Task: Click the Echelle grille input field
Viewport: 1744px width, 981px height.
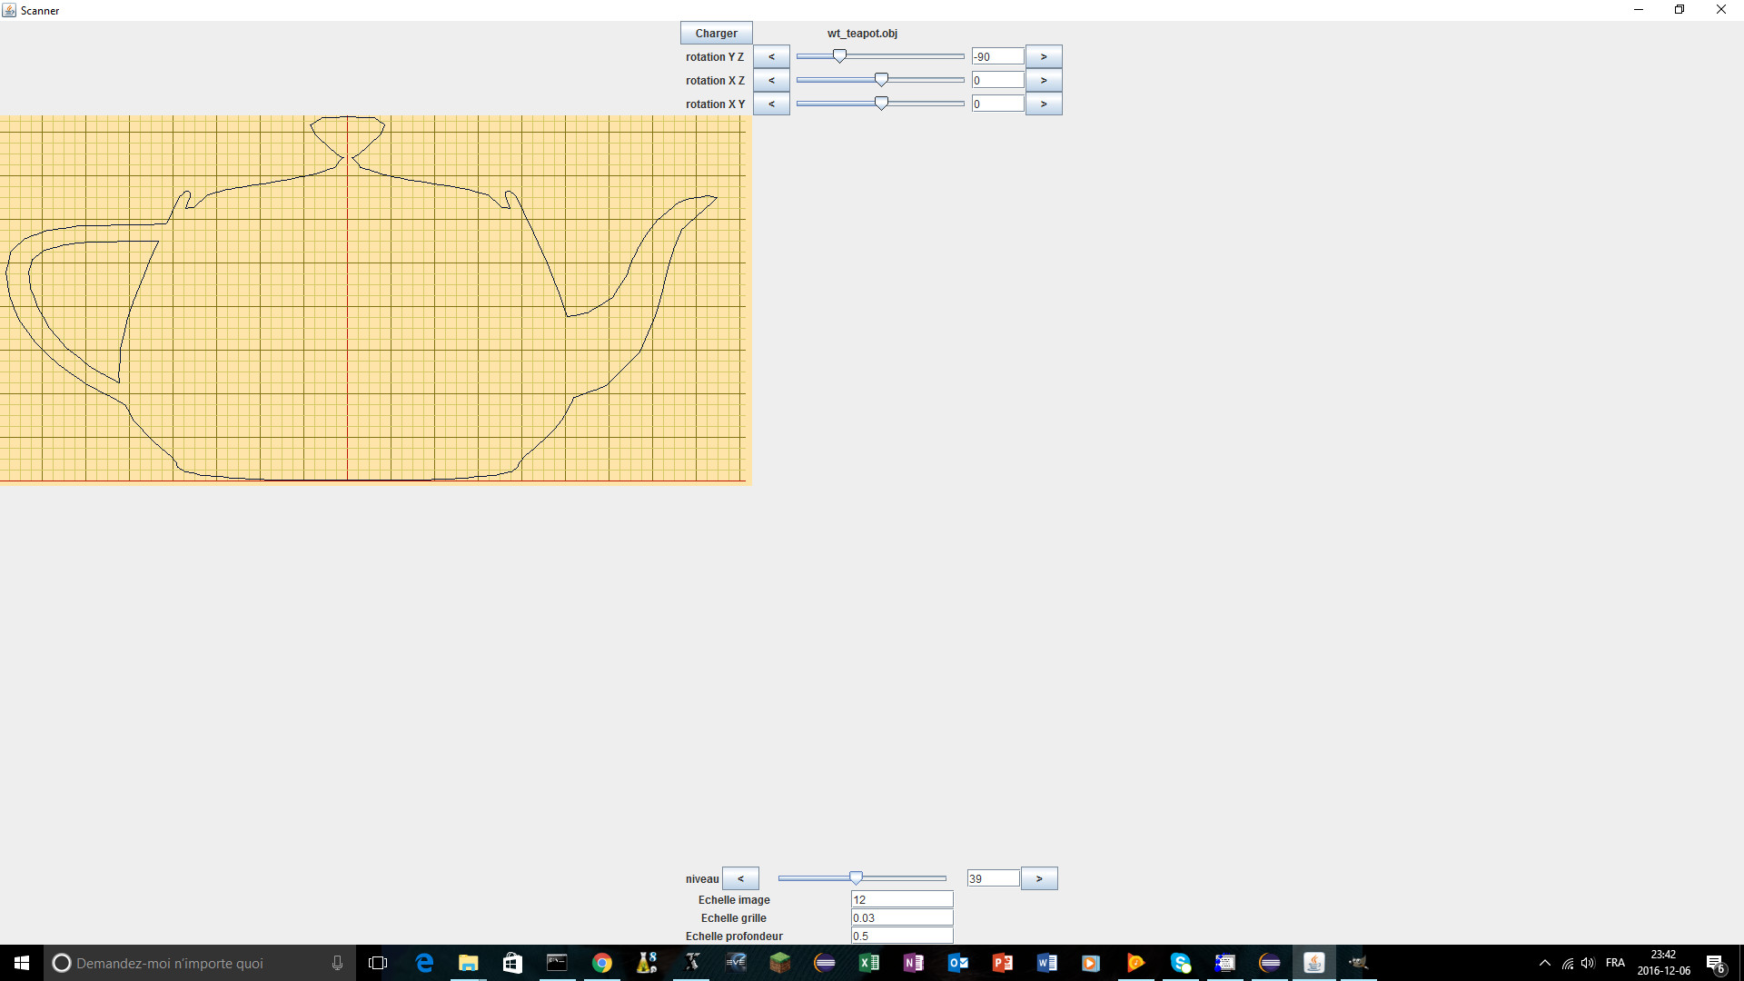Action: pyautogui.click(x=902, y=917)
